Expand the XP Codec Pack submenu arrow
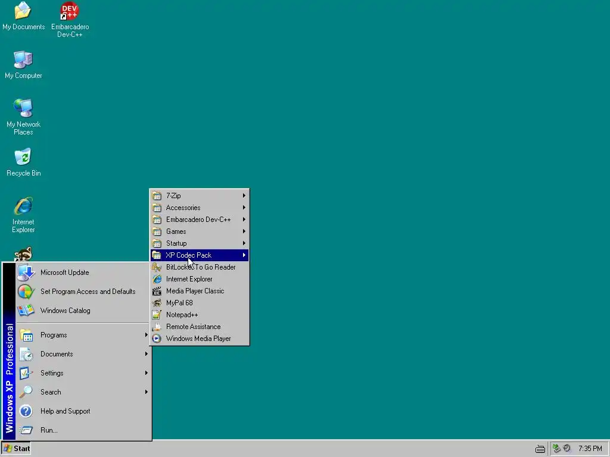This screenshot has width=610, height=457. 244,255
